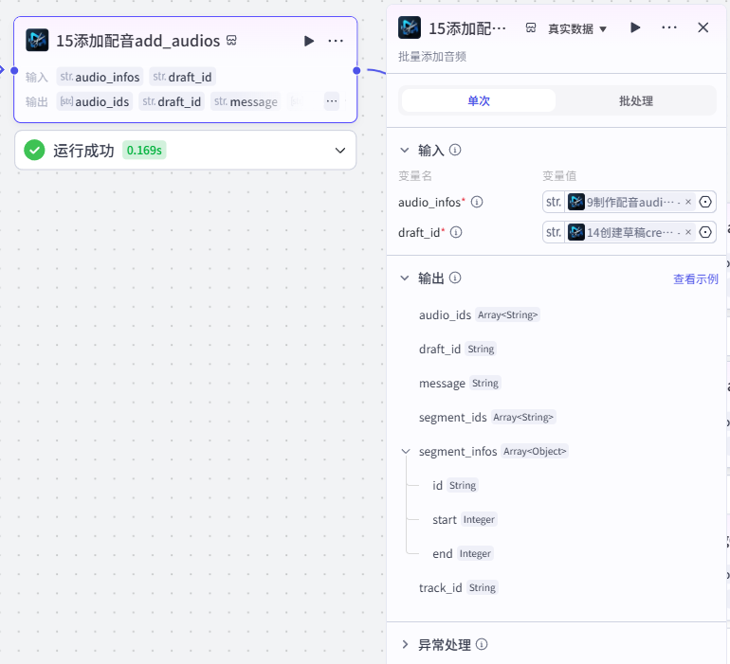
Task: Click the audio_infos input tag on node card
Action: tap(100, 77)
